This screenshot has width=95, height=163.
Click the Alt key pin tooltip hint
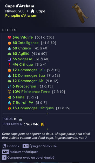[x=40, y=146]
